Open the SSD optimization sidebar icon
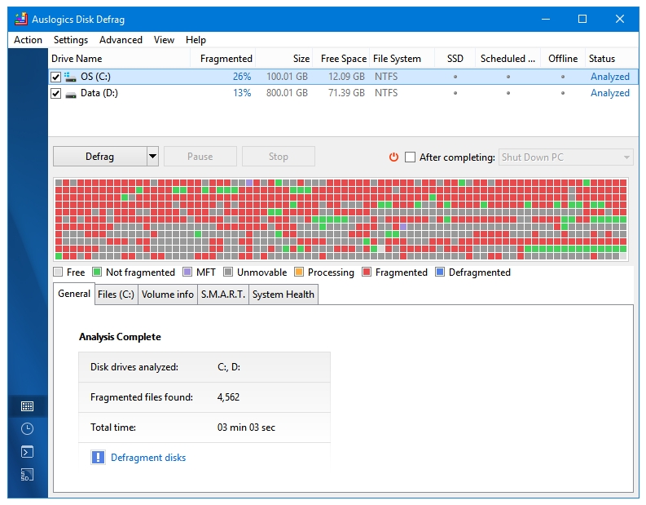This screenshot has width=646, height=505. 27,475
